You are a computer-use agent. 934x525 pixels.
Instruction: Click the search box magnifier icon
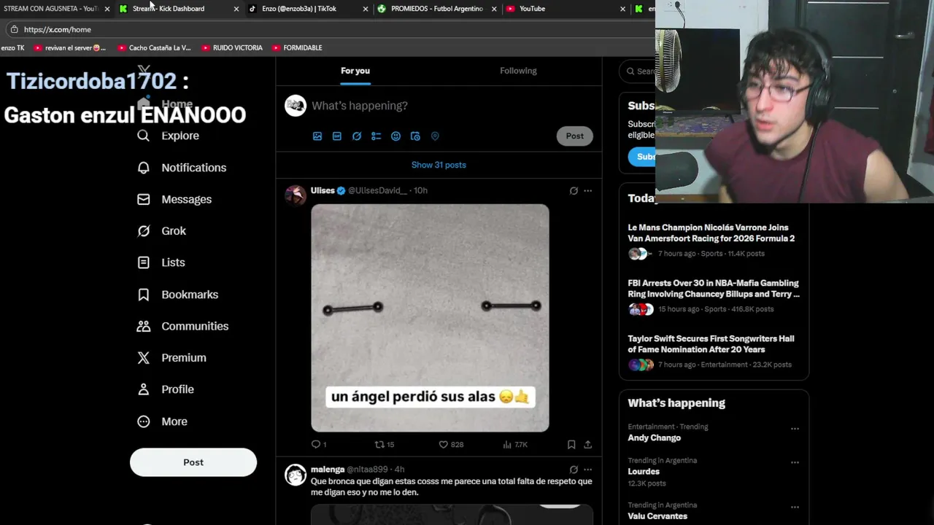pyautogui.click(x=630, y=71)
